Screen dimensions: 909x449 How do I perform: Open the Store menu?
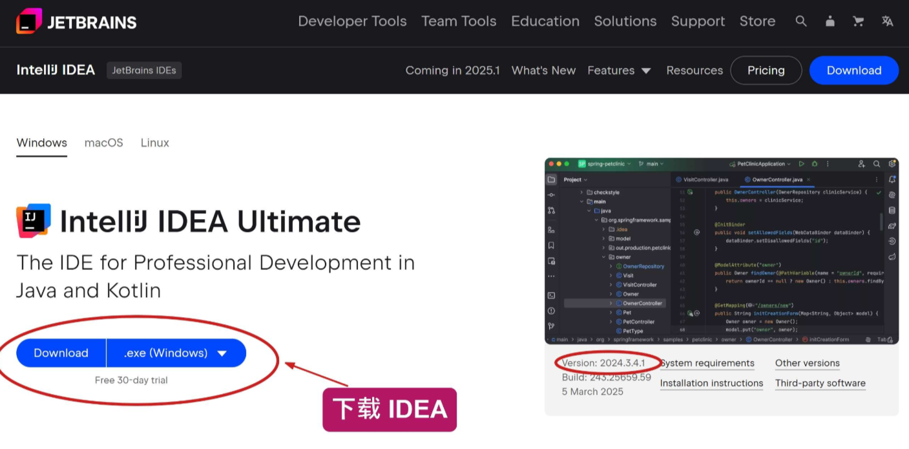(757, 21)
